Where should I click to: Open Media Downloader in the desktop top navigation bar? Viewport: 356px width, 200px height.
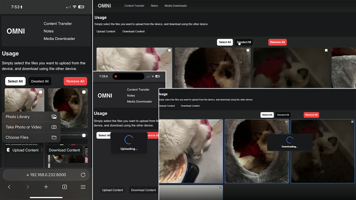[175, 6]
